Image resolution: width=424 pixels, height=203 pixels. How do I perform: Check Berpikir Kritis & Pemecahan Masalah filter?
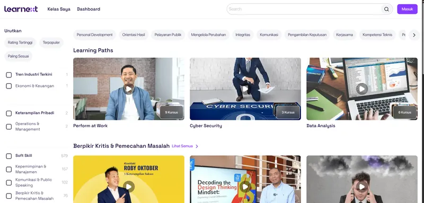point(9,196)
